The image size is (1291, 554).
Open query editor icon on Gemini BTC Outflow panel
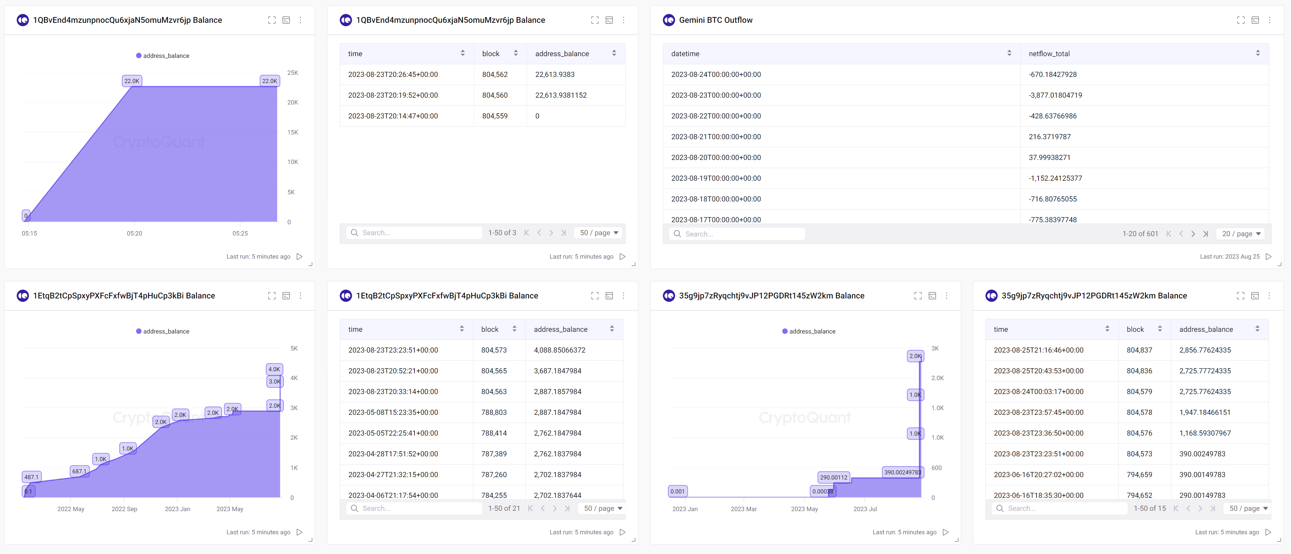(1255, 20)
